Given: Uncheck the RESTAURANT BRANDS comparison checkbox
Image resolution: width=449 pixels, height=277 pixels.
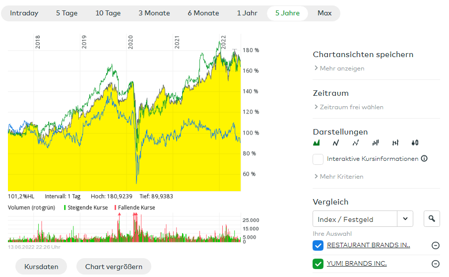Looking at the screenshot, I should pyautogui.click(x=318, y=245).
